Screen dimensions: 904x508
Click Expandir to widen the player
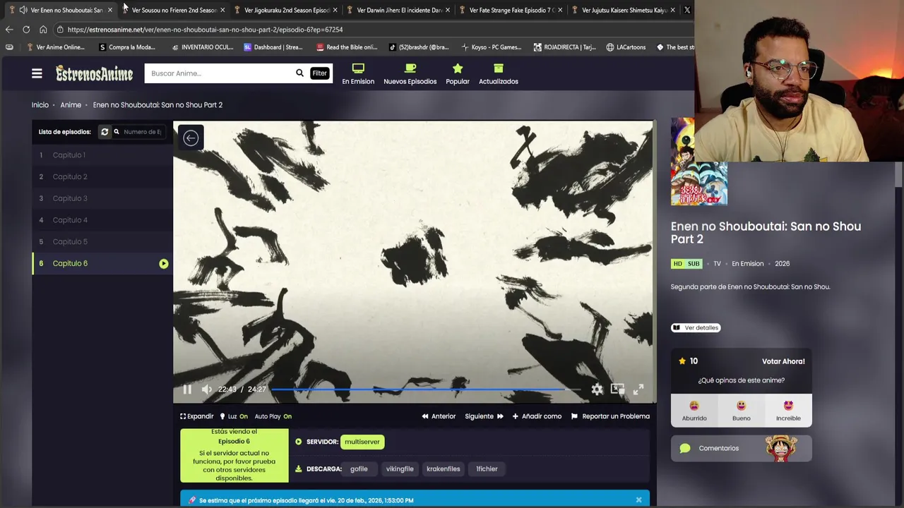[196, 416]
